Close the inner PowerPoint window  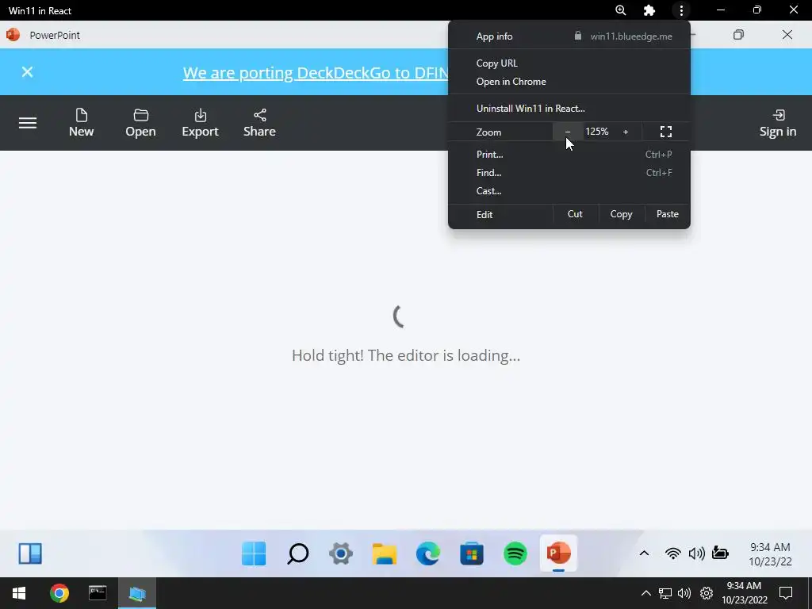click(787, 35)
